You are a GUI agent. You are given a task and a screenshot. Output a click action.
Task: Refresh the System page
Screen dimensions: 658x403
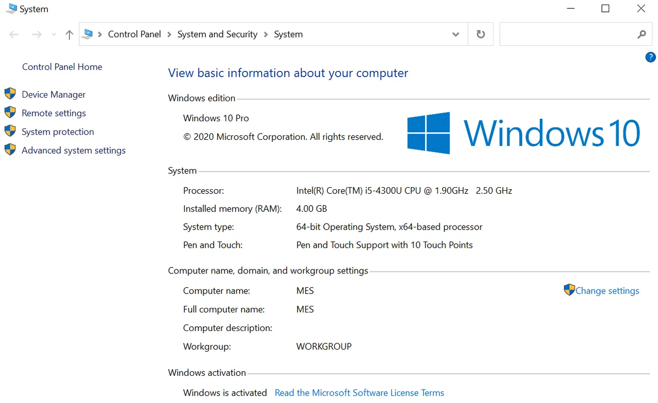point(481,34)
